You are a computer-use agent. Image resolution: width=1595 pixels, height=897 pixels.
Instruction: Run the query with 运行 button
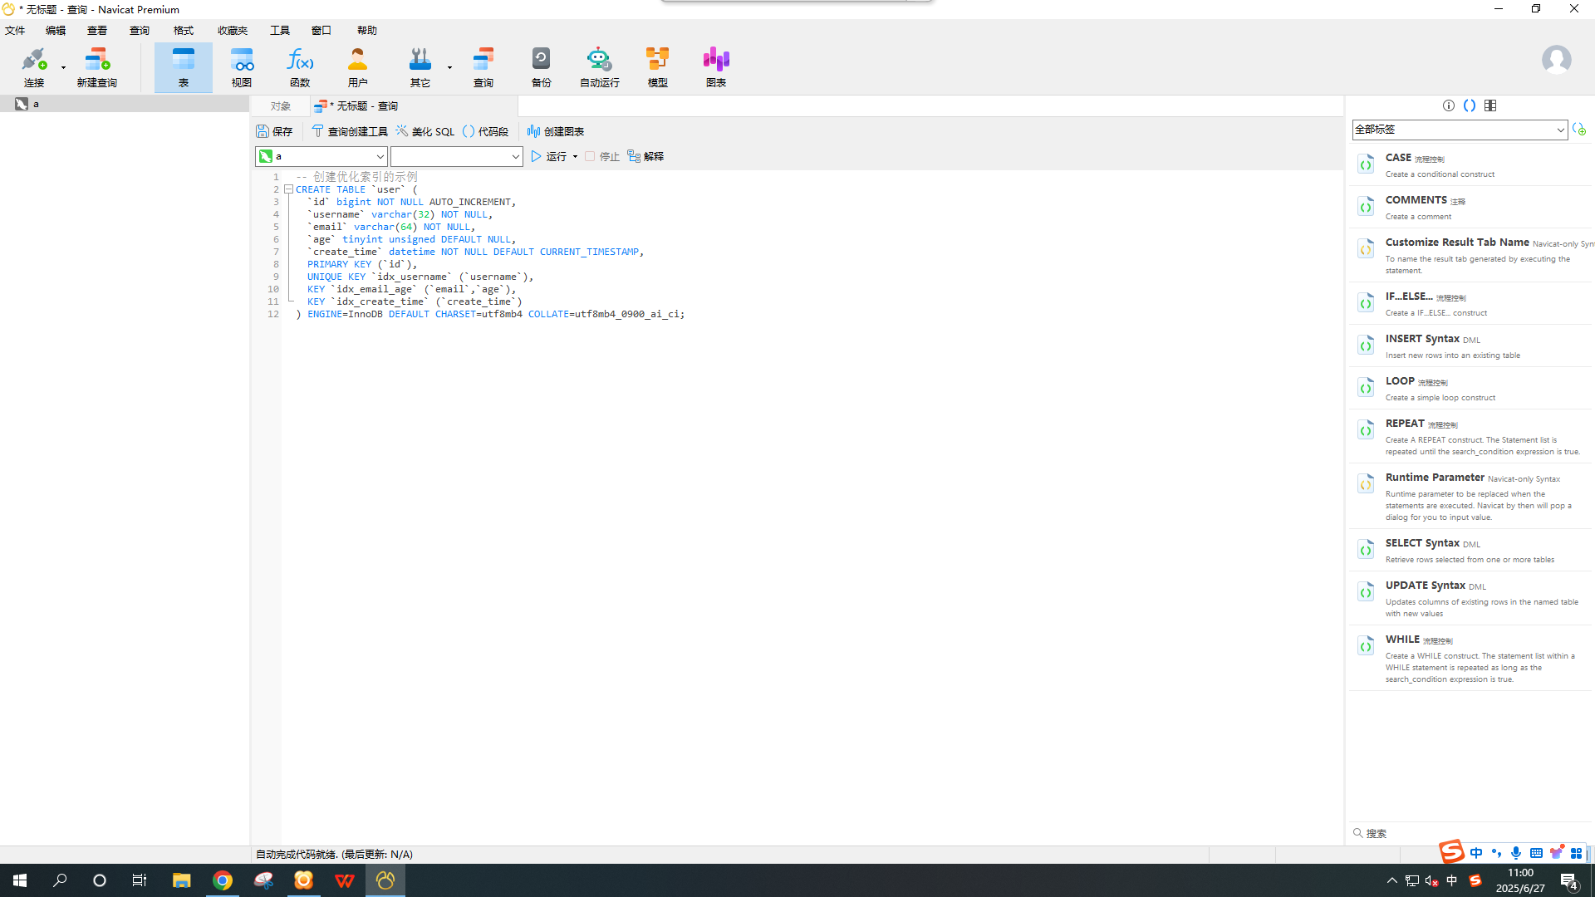[x=549, y=156]
